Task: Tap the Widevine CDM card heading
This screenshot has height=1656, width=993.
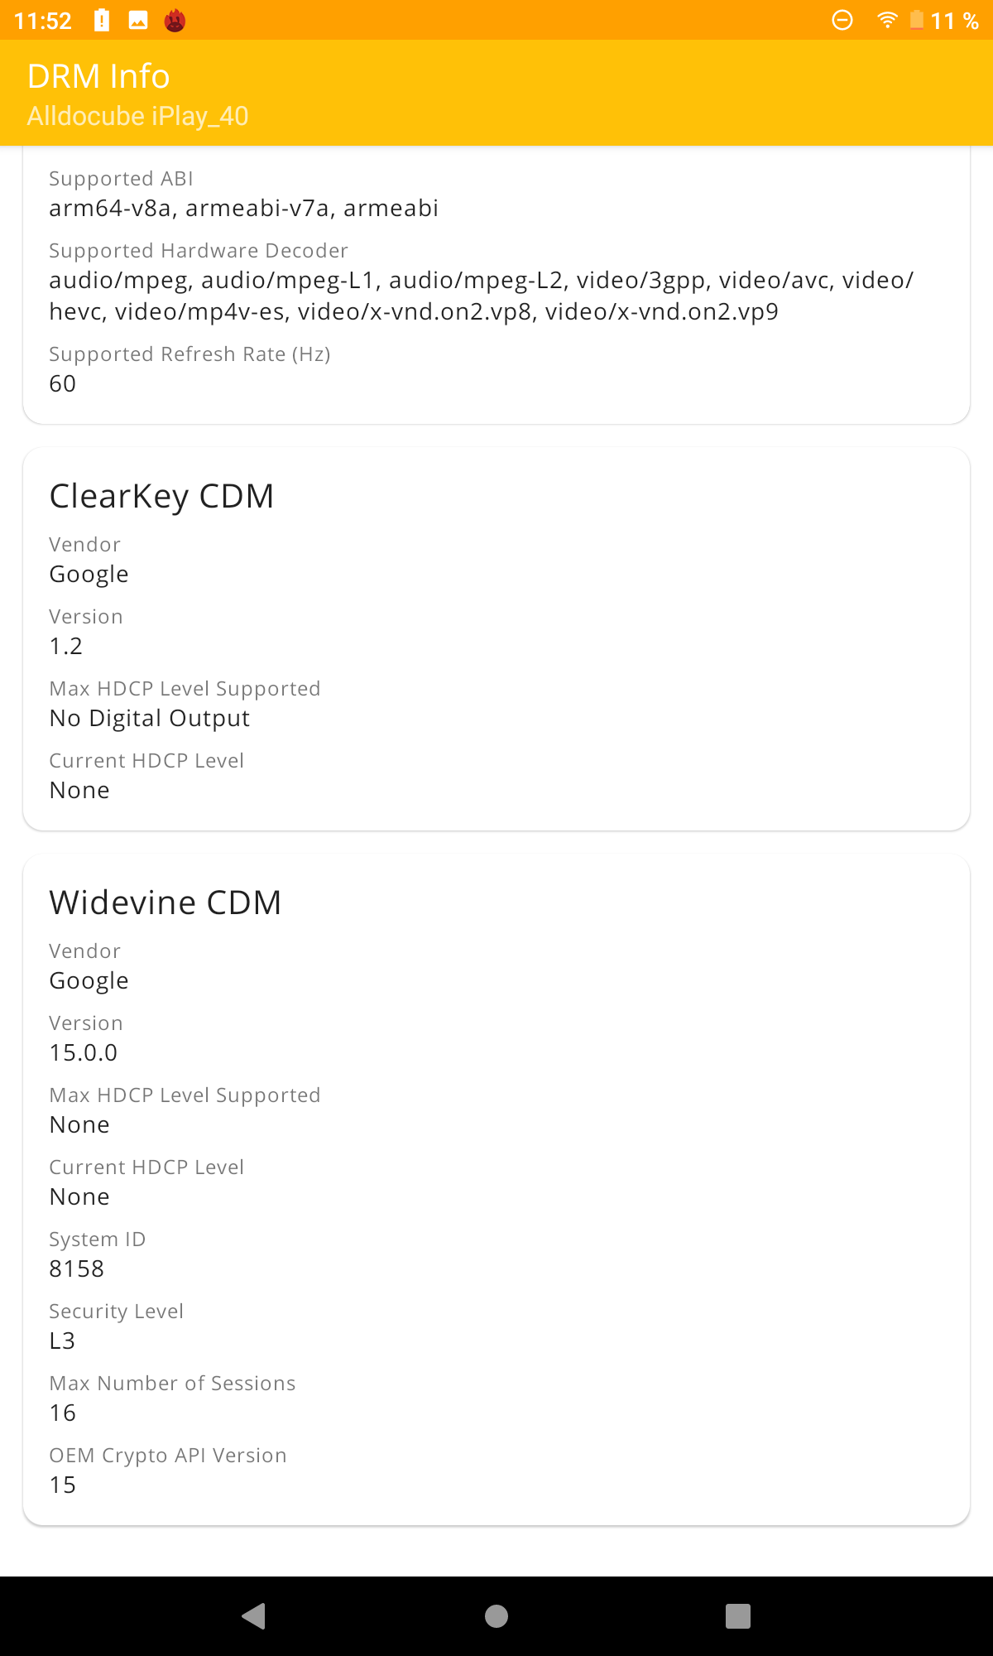Action: pos(165,903)
